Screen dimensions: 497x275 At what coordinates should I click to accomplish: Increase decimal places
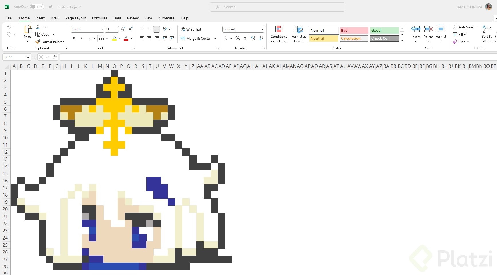253,38
